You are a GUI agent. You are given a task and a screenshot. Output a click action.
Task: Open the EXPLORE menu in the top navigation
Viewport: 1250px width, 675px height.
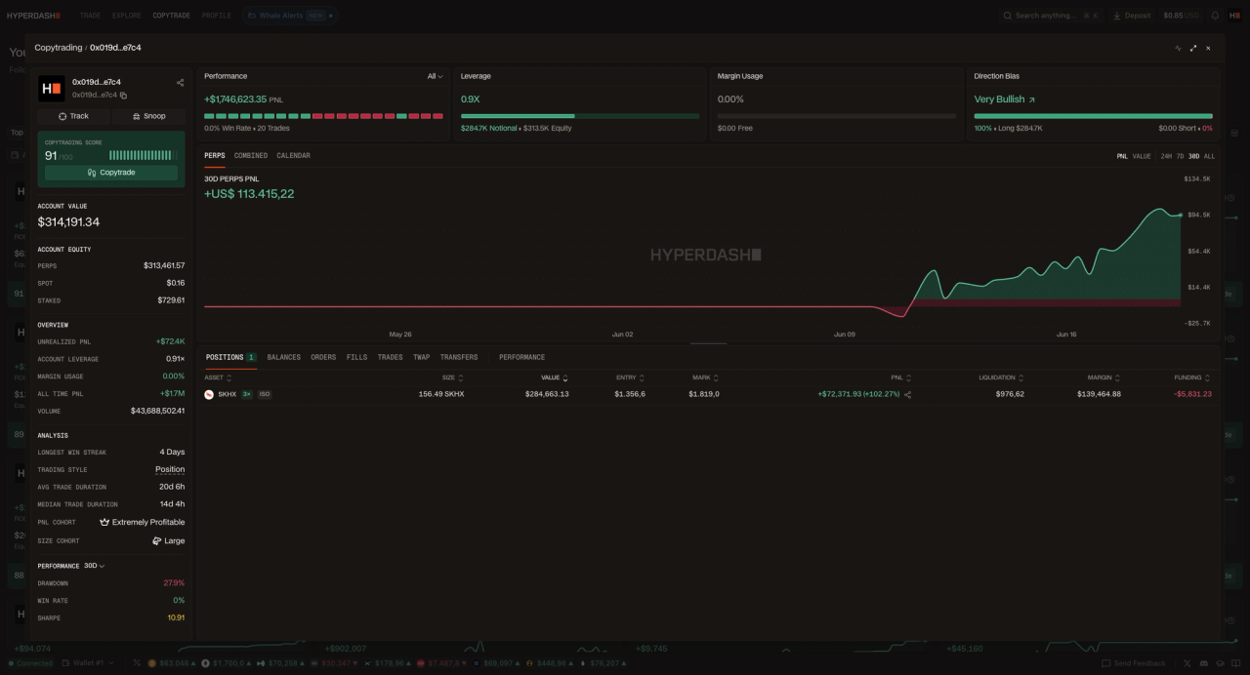[126, 16]
